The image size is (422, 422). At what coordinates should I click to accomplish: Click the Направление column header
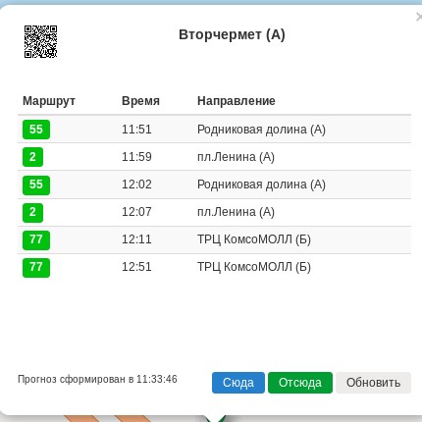tap(237, 101)
